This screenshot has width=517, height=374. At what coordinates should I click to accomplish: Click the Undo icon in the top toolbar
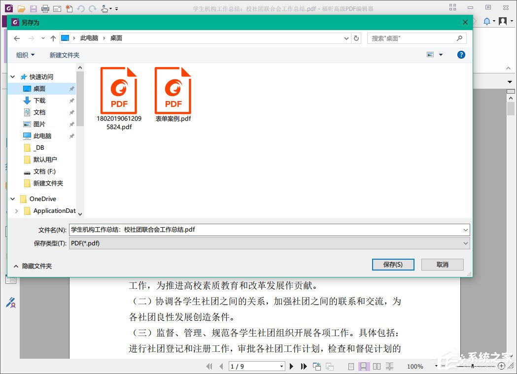(81, 8)
